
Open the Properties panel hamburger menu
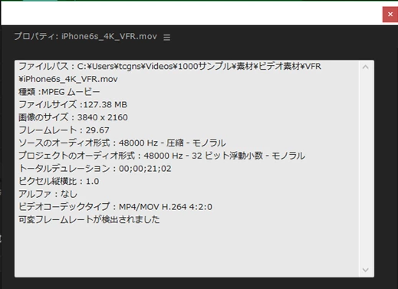167,38
